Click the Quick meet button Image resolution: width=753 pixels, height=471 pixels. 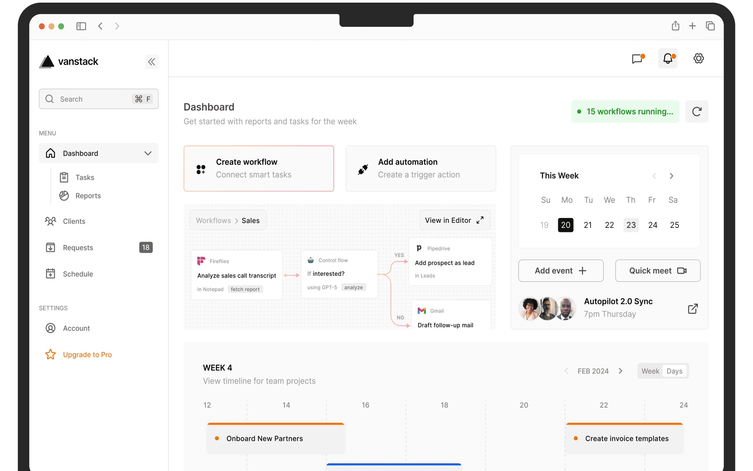click(658, 270)
